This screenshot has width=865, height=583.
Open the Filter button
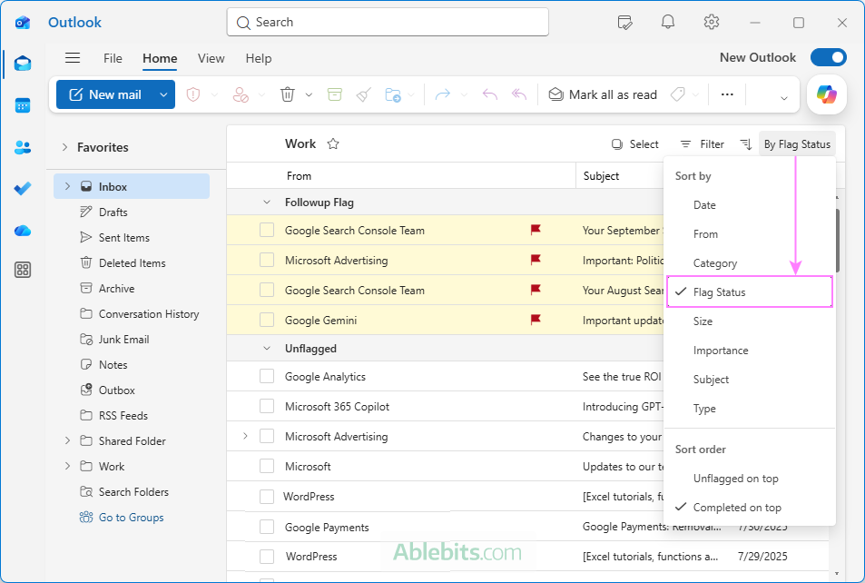pos(703,144)
